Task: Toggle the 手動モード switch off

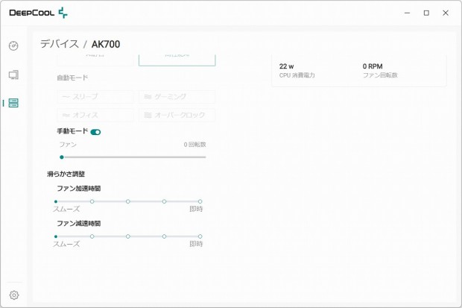Action: point(95,132)
